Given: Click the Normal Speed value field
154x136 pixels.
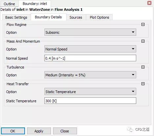Looking at the screenshot, I should point(90,58).
